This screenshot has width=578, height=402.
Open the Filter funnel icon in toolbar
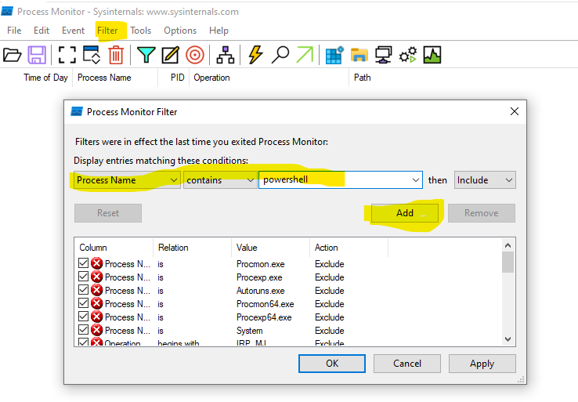[146, 56]
